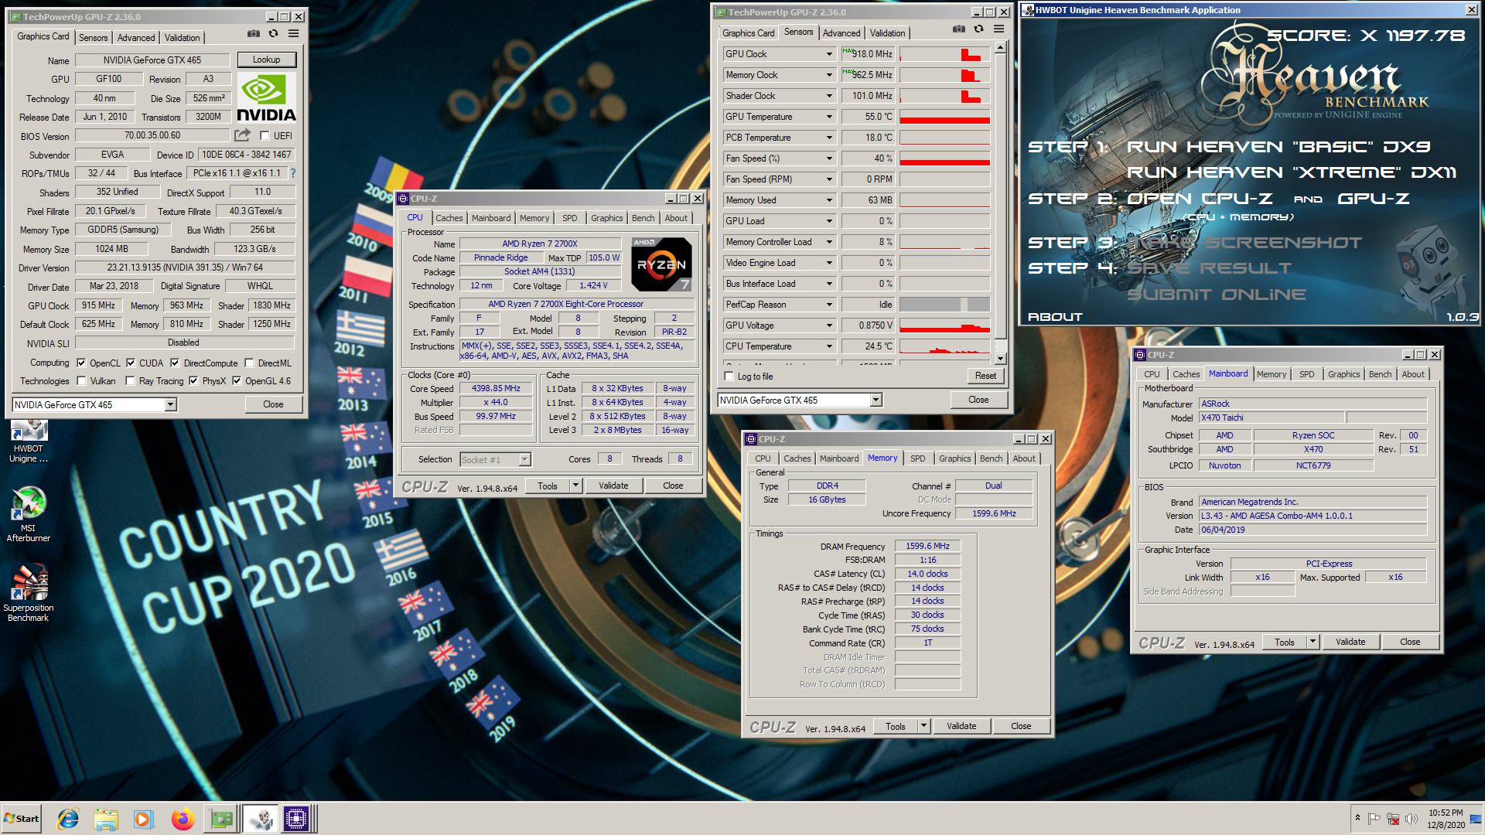Open Tools dropdown arrow in CPU-Z Mainboard window

[x=1313, y=642]
